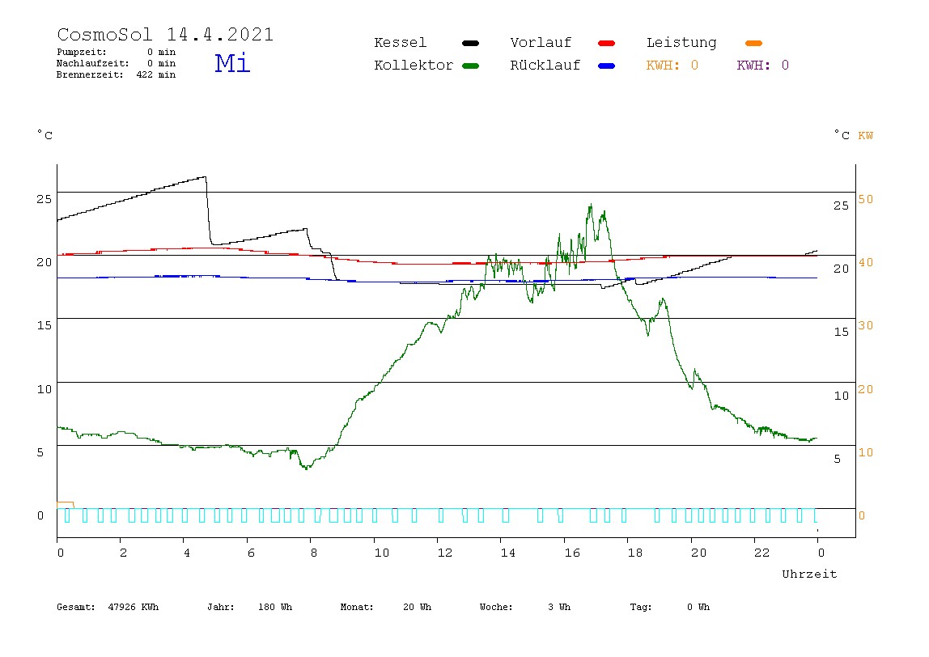Click the 'Vorlauf' legend label
Viewport: 929px width, 657px height.
click(x=541, y=43)
